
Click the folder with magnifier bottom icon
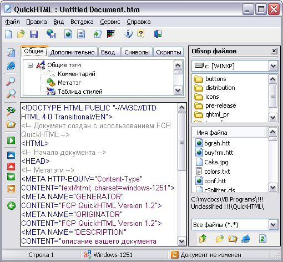tap(233, 239)
